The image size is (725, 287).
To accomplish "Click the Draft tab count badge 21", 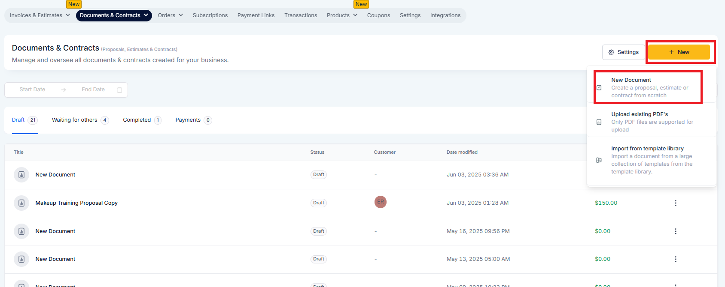I will pos(33,120).
